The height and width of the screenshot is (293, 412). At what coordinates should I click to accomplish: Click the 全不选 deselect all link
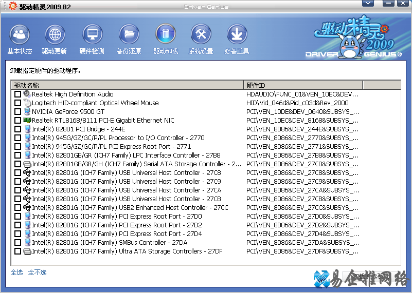point(37,272)
